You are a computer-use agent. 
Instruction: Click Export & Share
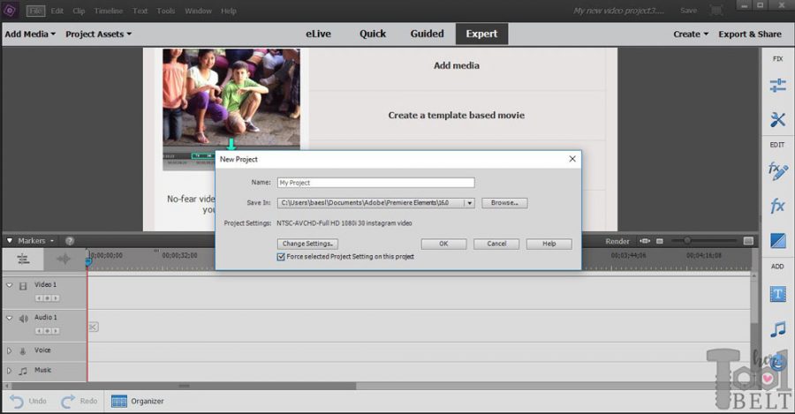[749, 34]
